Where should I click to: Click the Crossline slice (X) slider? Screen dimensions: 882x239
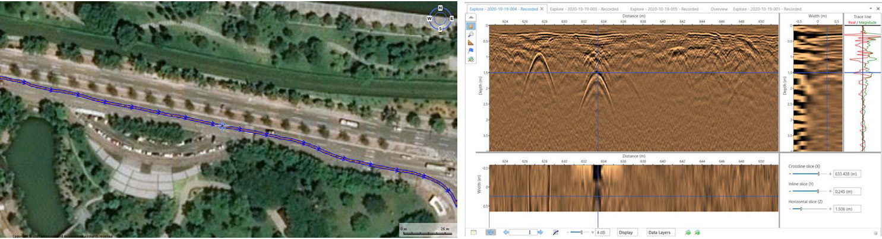click(x=817, y=174)
